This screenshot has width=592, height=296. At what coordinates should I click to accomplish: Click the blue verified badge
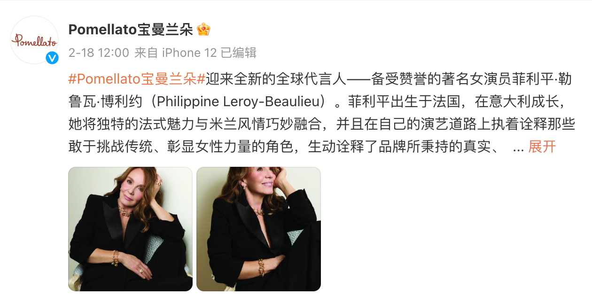point(52,58)
